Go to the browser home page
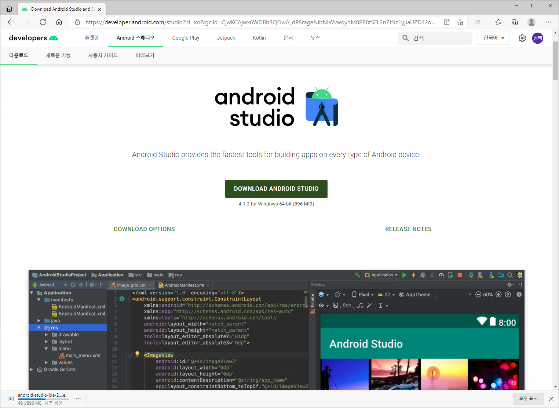This screenshot has height=408, width=559. (x=59, y=22)
